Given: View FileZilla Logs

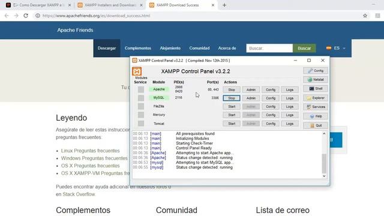Looking at the screenshot, I should (x=290, y=107).
